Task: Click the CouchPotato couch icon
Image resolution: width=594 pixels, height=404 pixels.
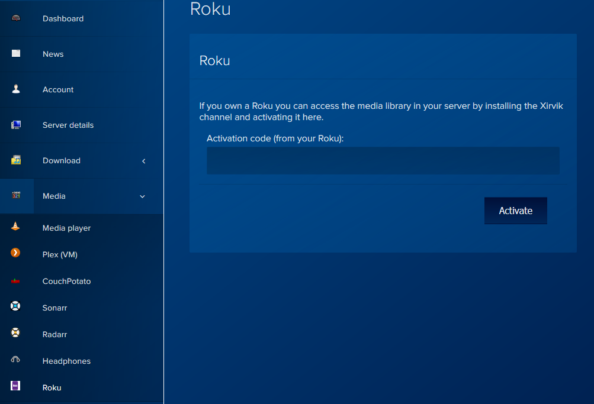Action: click(15, 281)
